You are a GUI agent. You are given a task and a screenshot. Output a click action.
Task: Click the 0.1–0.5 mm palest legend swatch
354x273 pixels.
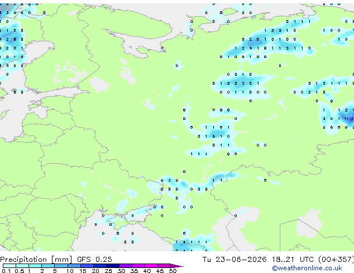9,266
